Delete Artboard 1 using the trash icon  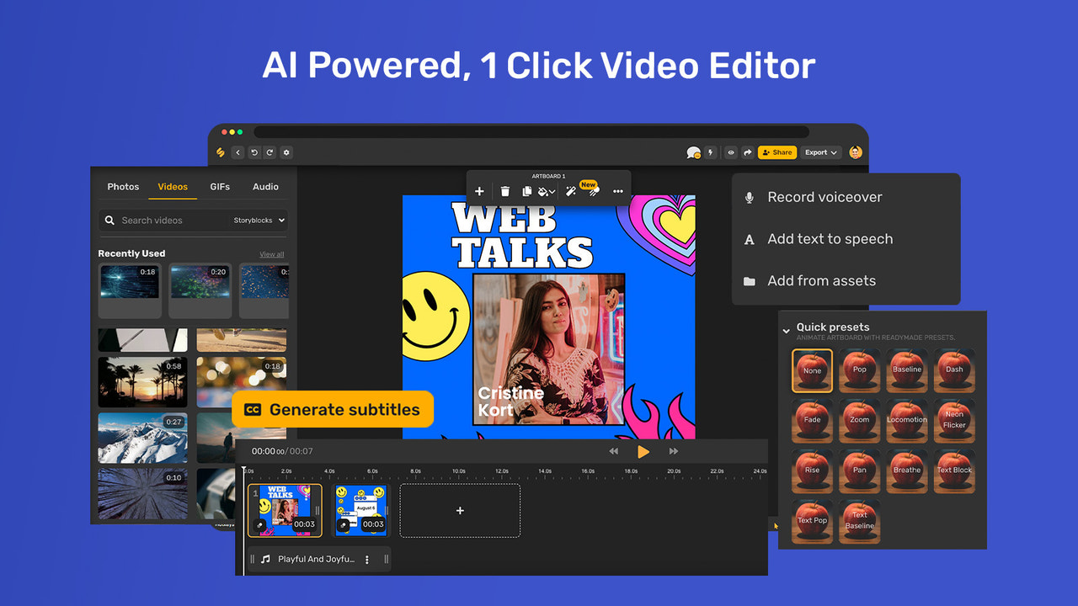point(504,191)
